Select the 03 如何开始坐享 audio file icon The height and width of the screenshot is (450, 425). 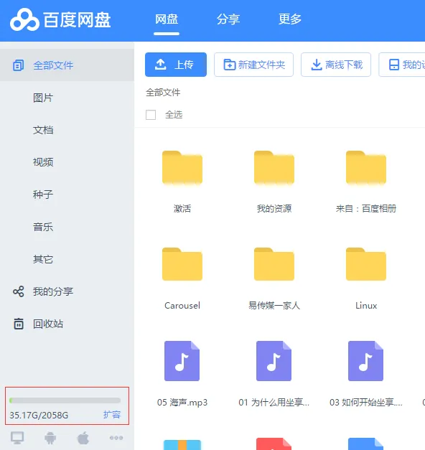coord(366,361)
